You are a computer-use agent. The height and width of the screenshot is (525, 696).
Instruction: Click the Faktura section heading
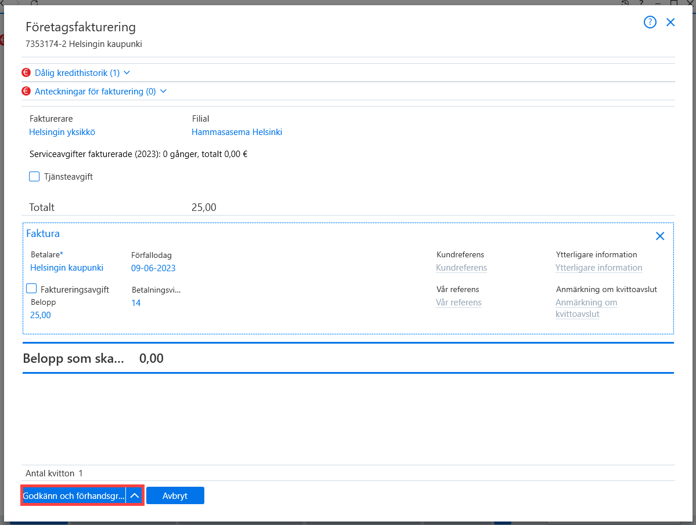(x=42, y=234)
